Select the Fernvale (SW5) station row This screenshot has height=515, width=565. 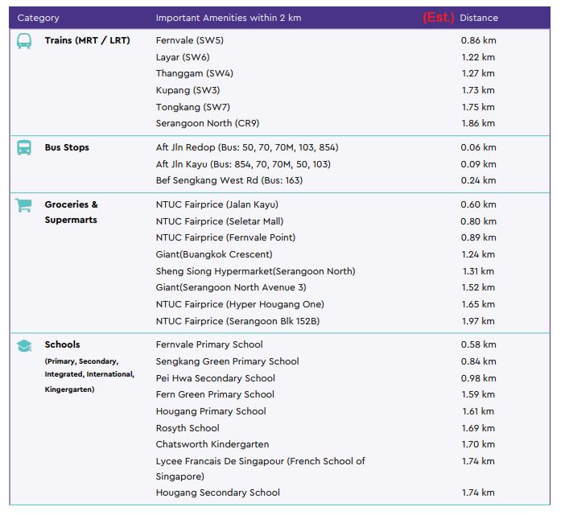(x=189, y=40)
